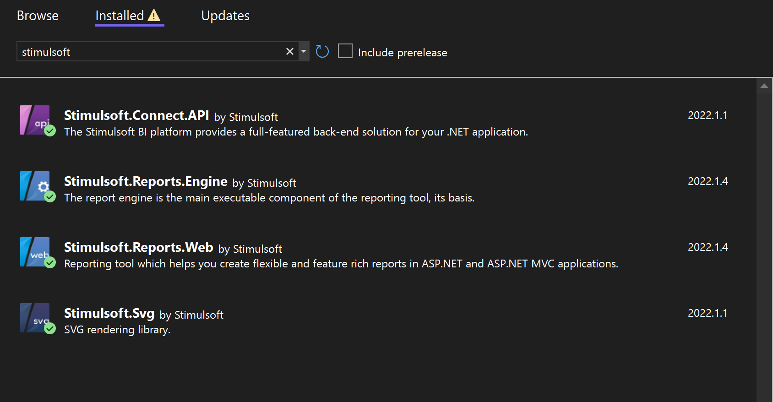Click inside the stimulsoft search field

coord(151,52)
